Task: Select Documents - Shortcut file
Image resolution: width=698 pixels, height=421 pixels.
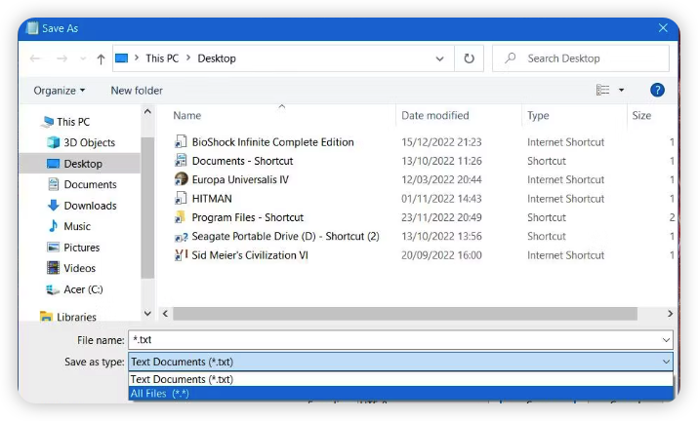Action: [x=243, y=161]
